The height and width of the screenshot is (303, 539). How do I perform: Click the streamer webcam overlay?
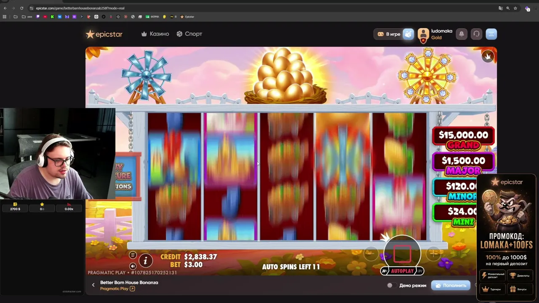click(x=58, y=154)
